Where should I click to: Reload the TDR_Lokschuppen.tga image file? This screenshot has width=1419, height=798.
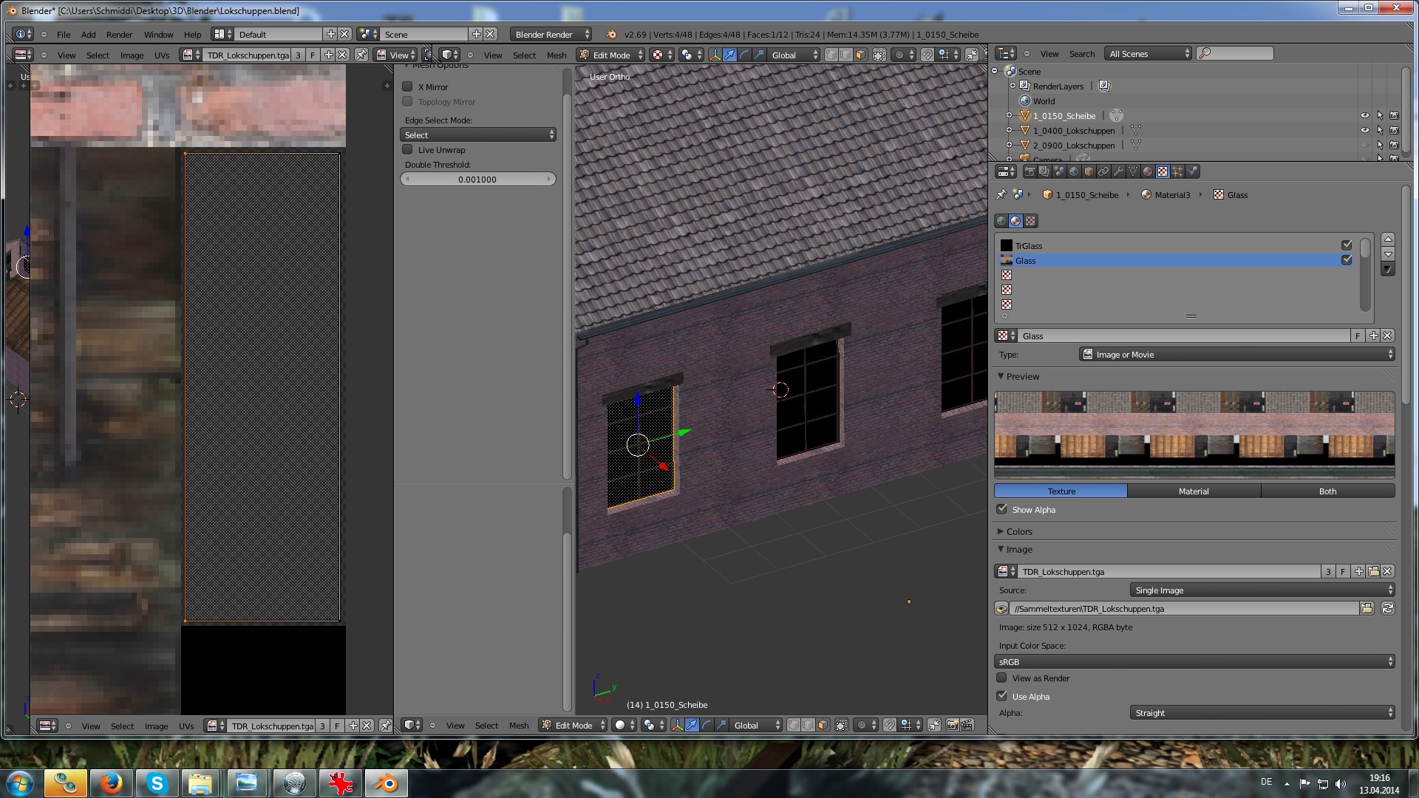pos(1387,609)
